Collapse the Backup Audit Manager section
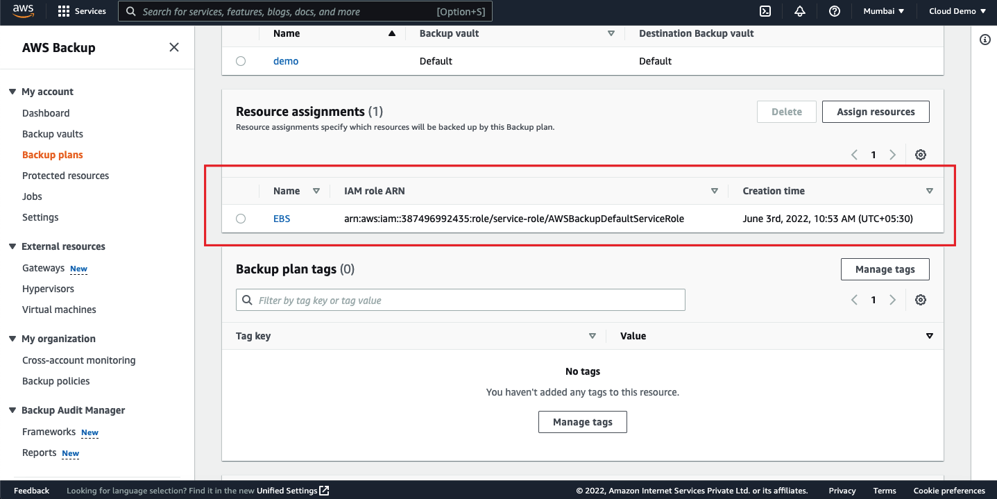 point(12,410)
